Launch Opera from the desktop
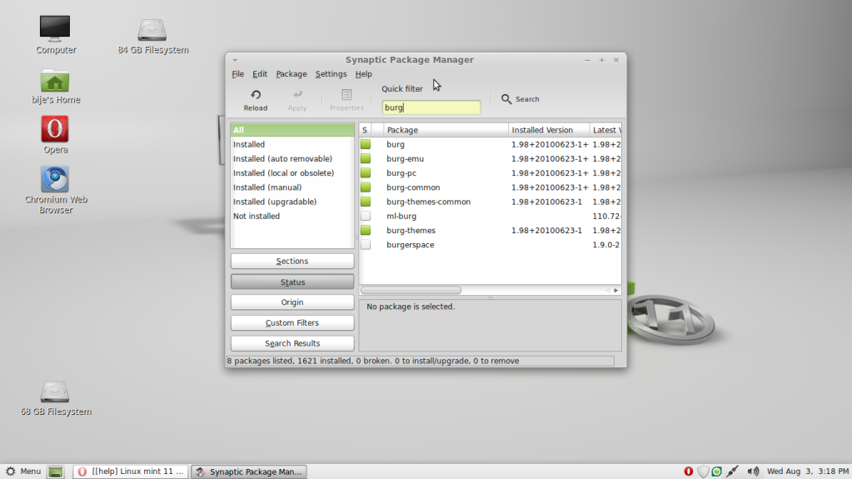The width and height of the screenshot is (852, 479). pyautogui.click(x=55, y=129)
